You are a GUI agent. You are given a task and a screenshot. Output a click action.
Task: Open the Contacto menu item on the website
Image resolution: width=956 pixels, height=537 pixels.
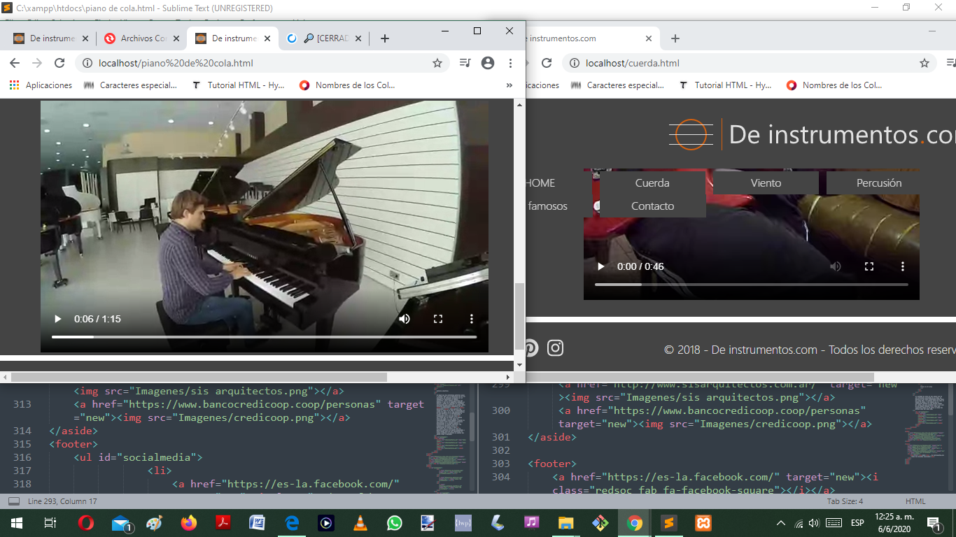point(652,206)
